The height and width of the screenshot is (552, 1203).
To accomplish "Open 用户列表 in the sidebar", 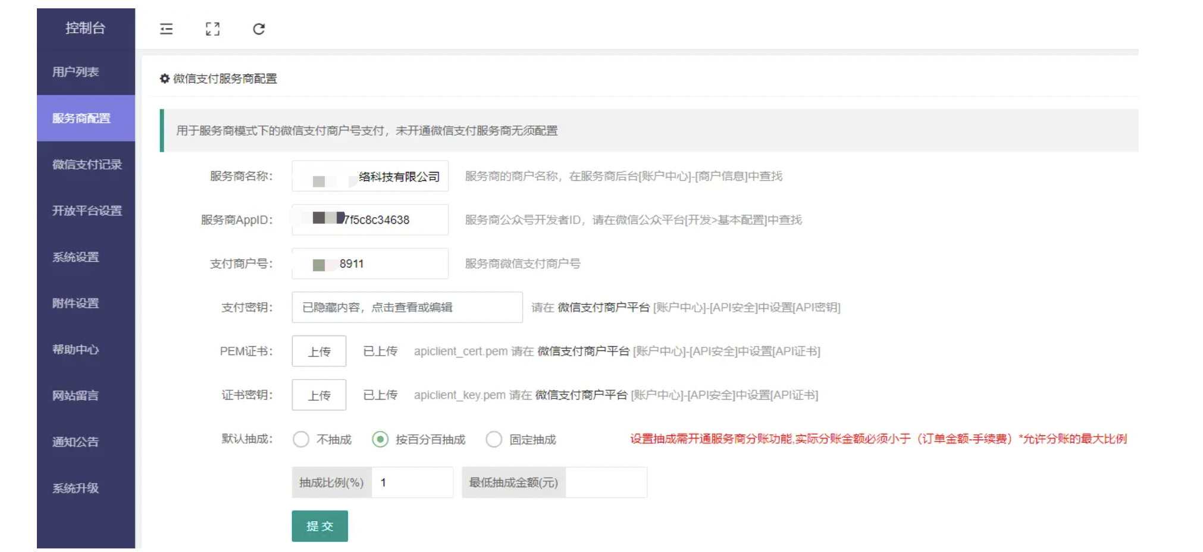I will click(86, 72).
